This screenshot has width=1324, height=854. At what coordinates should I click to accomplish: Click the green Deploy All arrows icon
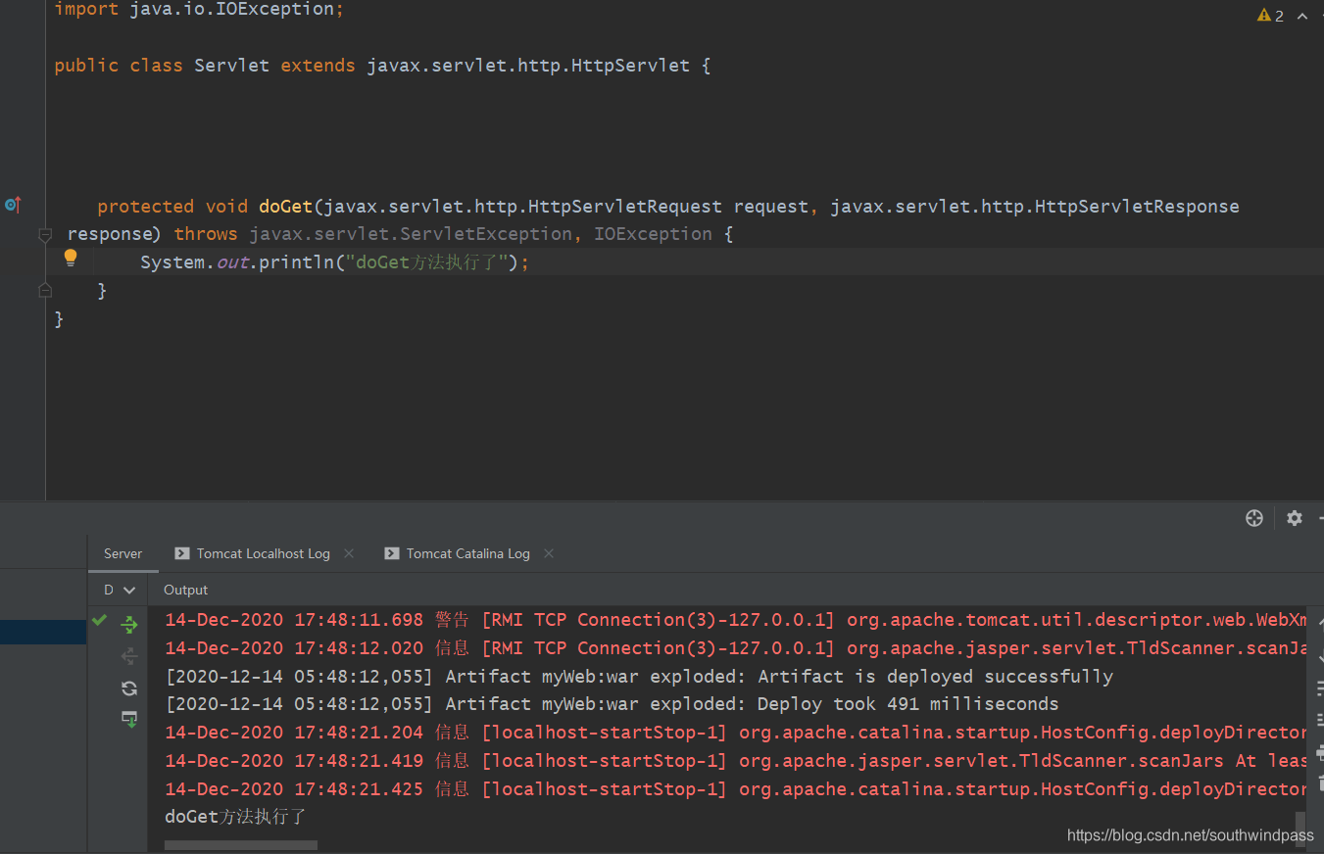(129, 625)
